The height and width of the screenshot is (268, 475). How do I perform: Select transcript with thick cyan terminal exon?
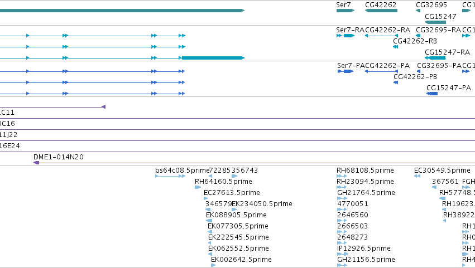122,58
